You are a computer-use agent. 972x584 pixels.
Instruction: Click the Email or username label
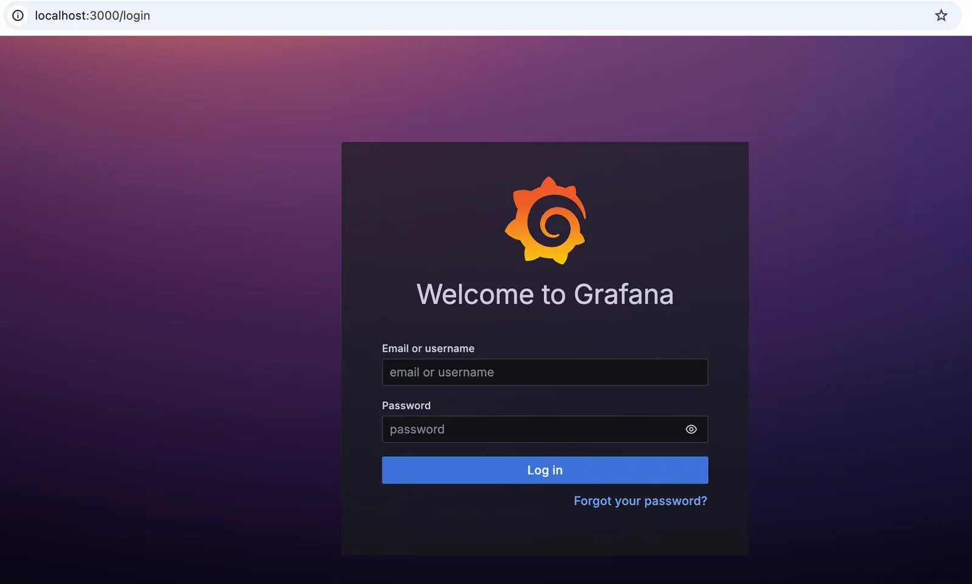pos(428,348)
